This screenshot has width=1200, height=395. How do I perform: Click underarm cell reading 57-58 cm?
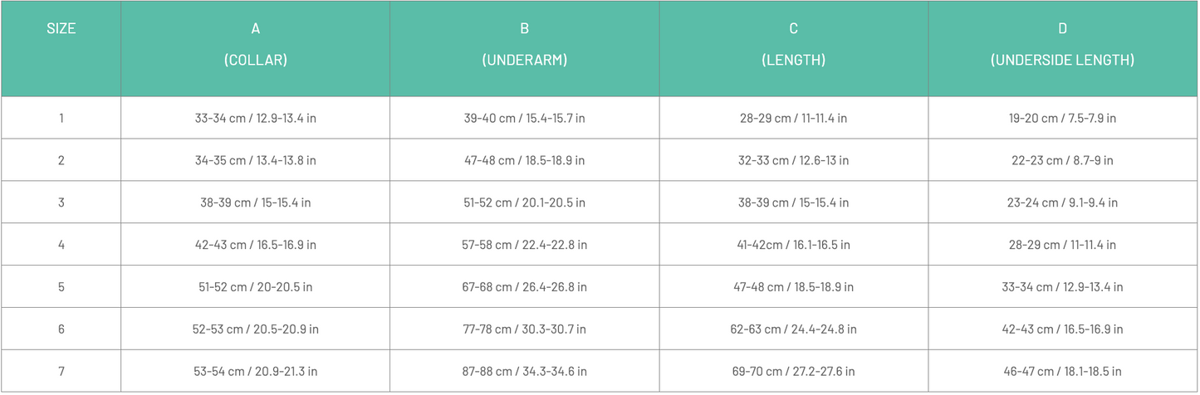coord(524,245)
